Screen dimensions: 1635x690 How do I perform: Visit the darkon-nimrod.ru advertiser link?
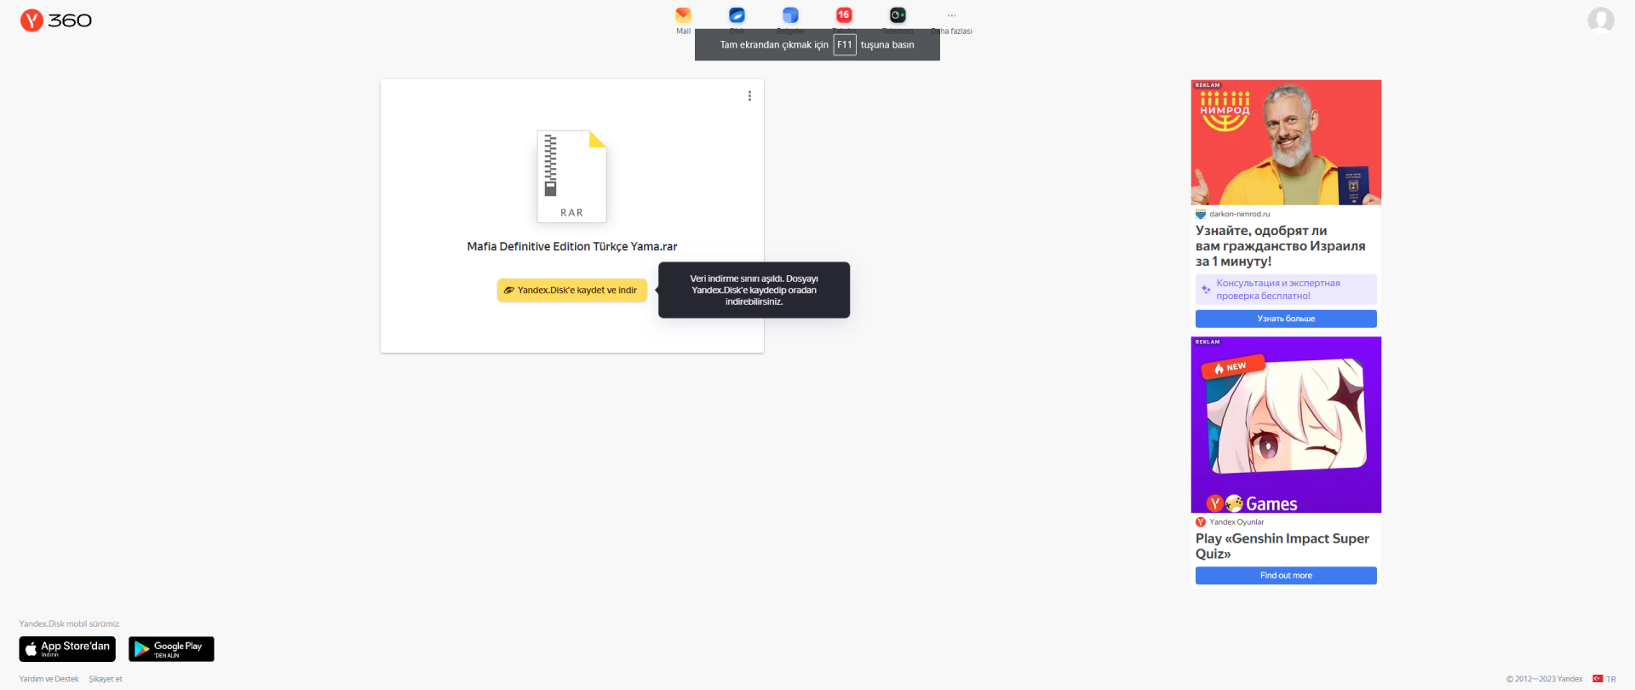click(1239, 214)
